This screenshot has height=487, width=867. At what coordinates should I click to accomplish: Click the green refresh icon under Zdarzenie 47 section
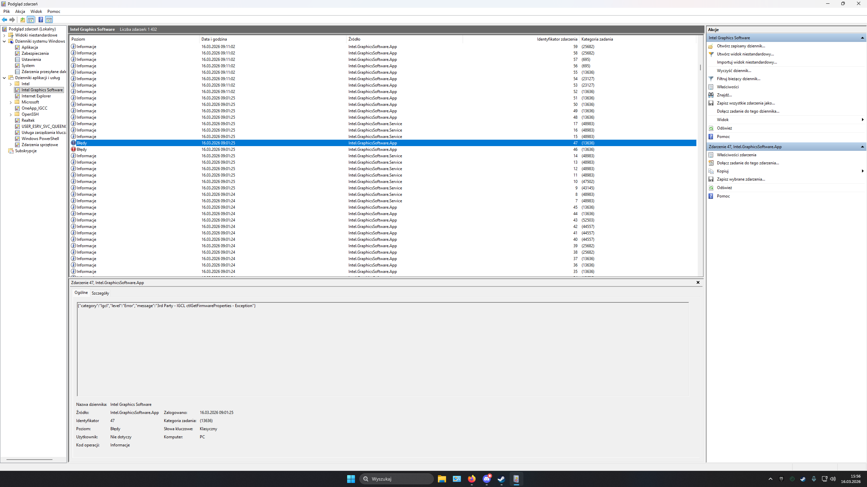[711, 188]
